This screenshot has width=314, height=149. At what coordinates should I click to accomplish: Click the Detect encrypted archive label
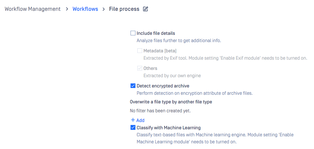tap(163, 86)
